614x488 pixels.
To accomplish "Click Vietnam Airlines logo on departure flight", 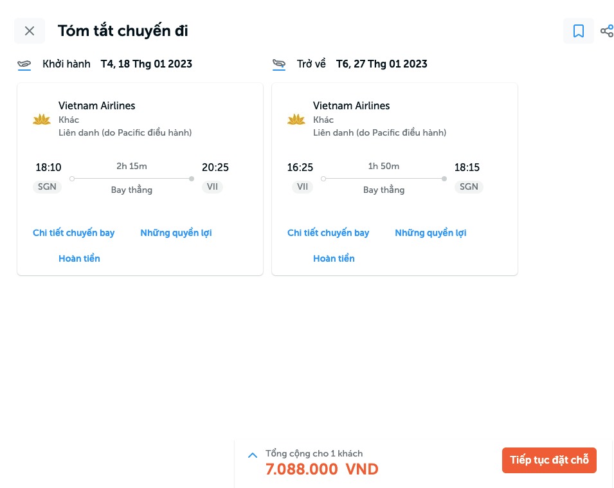I will [x=42, y=119].
